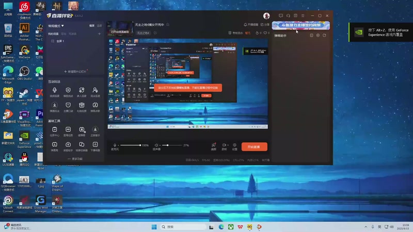
Task: Open the headset customer service icon
Action: (x=288, y=16)
